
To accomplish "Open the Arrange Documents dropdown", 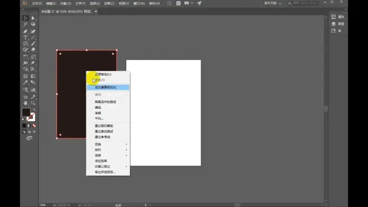I will [188, 3].
